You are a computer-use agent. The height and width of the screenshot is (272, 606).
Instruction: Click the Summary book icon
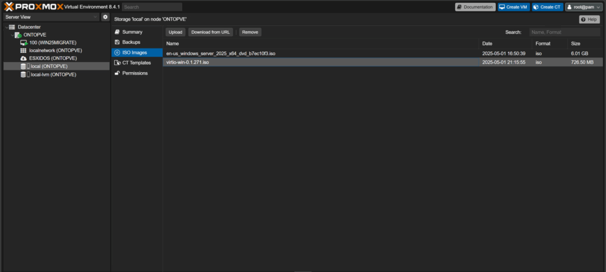(117, 32)
